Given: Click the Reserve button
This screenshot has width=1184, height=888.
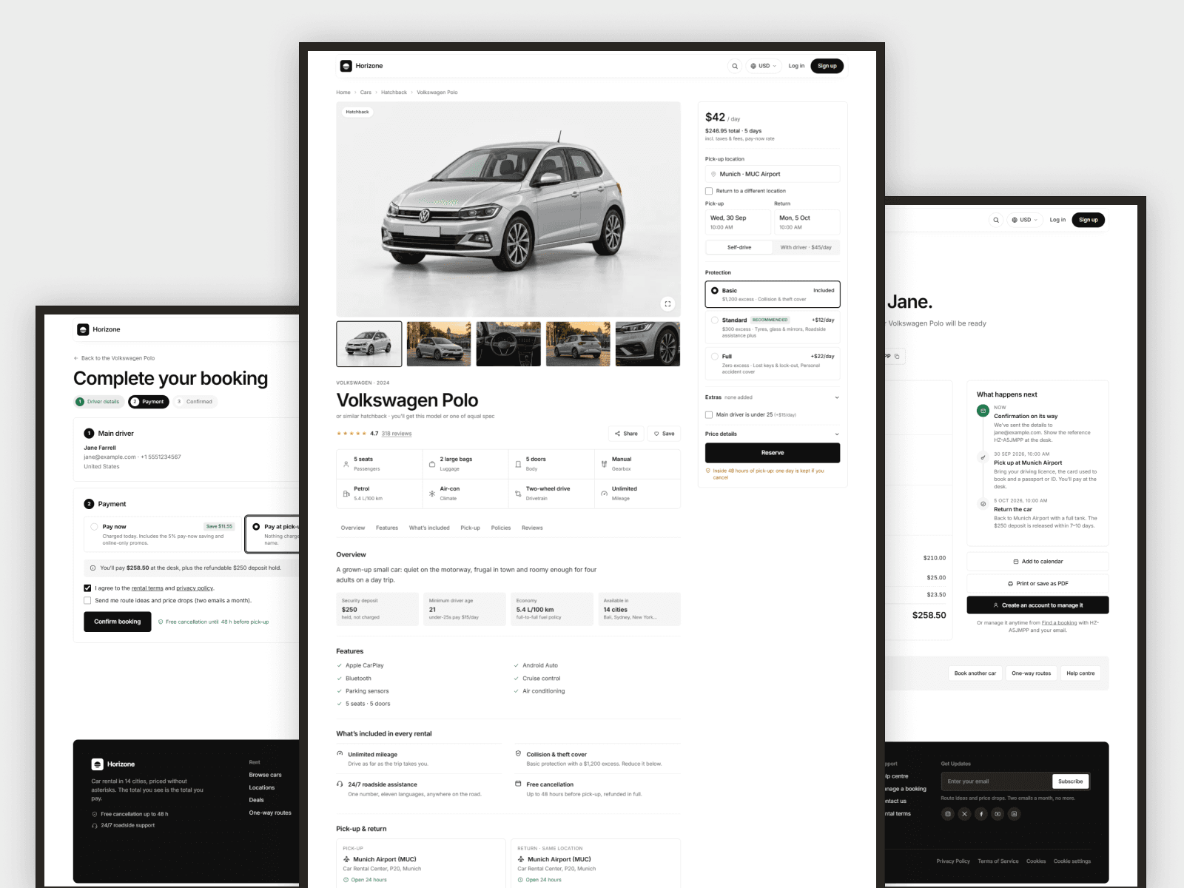Looking at the screenshot, I should point(773,453).
